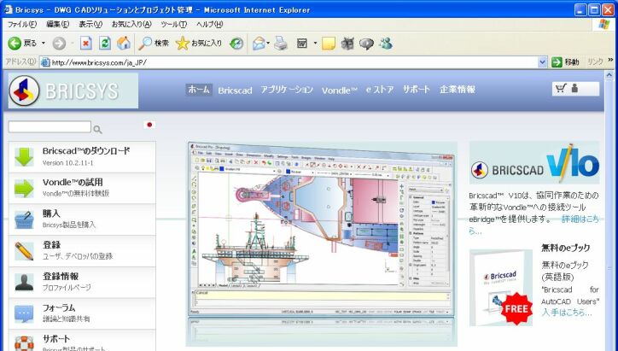
Task: Refresh the page with green arrows icon
Action: 105,43
